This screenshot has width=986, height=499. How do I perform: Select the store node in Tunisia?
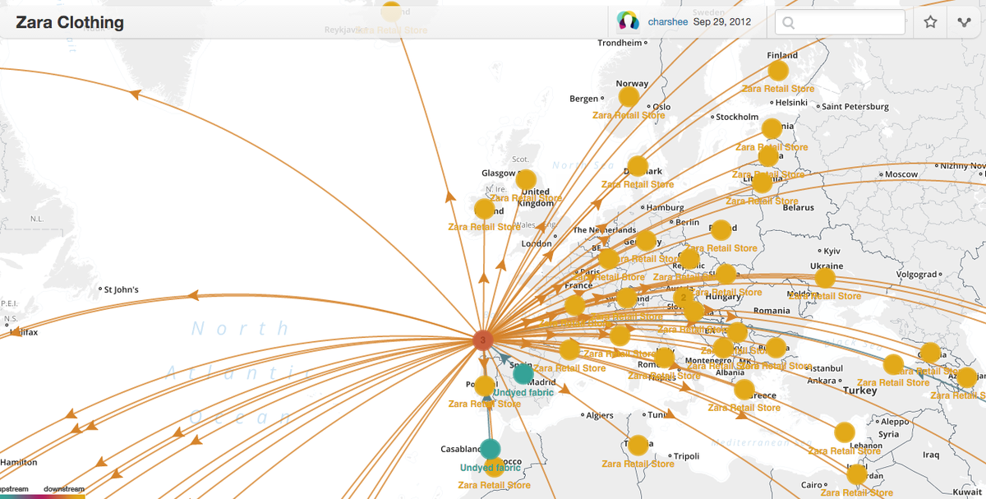click(638, 445)
